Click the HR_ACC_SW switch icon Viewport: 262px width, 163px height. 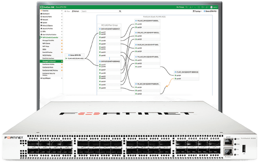pyautogui.click(x=136, y=84)
